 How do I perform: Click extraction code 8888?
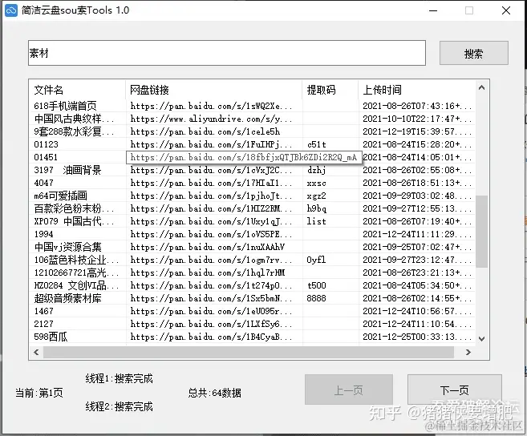click(316, 298)
